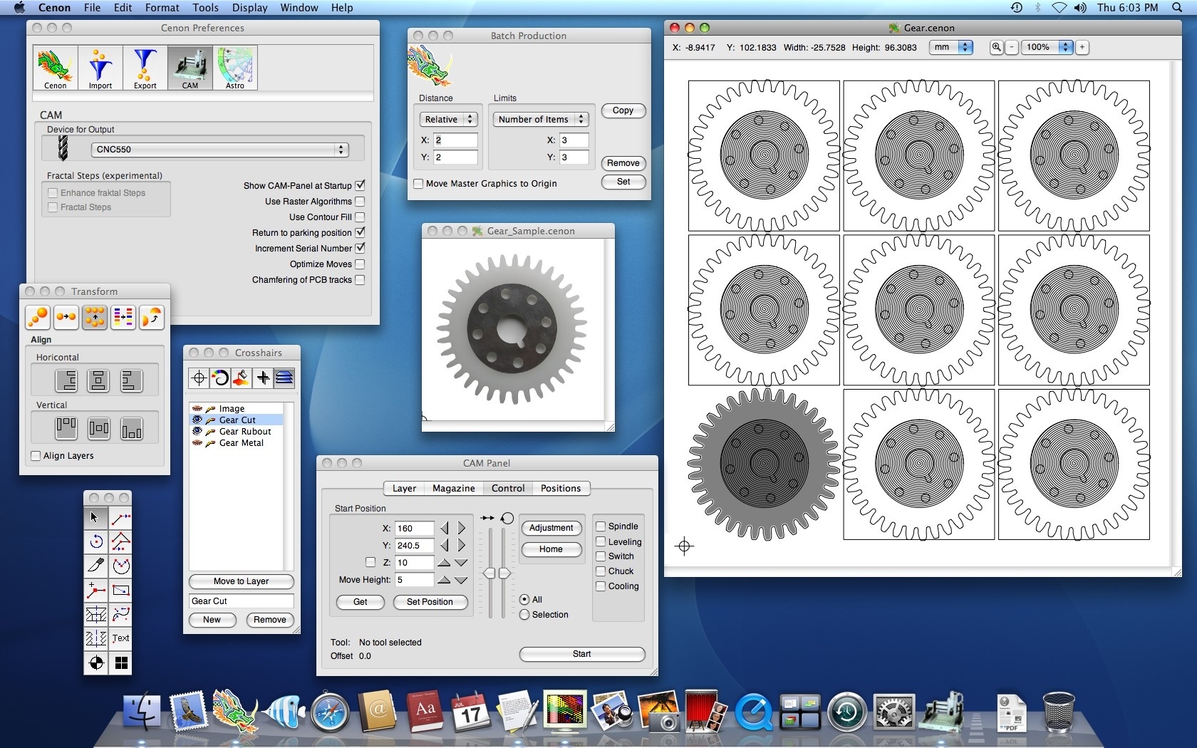Image resolution: width=1197 pixels, height=748 pixels.
Task: Check the Spindle checkbox
Action: [x=601, y=526]
